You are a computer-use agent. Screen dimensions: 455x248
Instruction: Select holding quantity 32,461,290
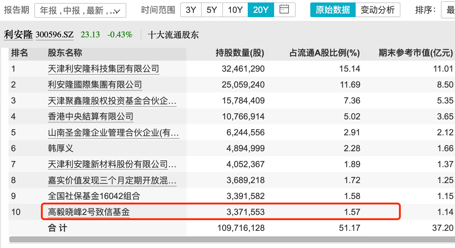pyautogui.click(x=243, y=69)
